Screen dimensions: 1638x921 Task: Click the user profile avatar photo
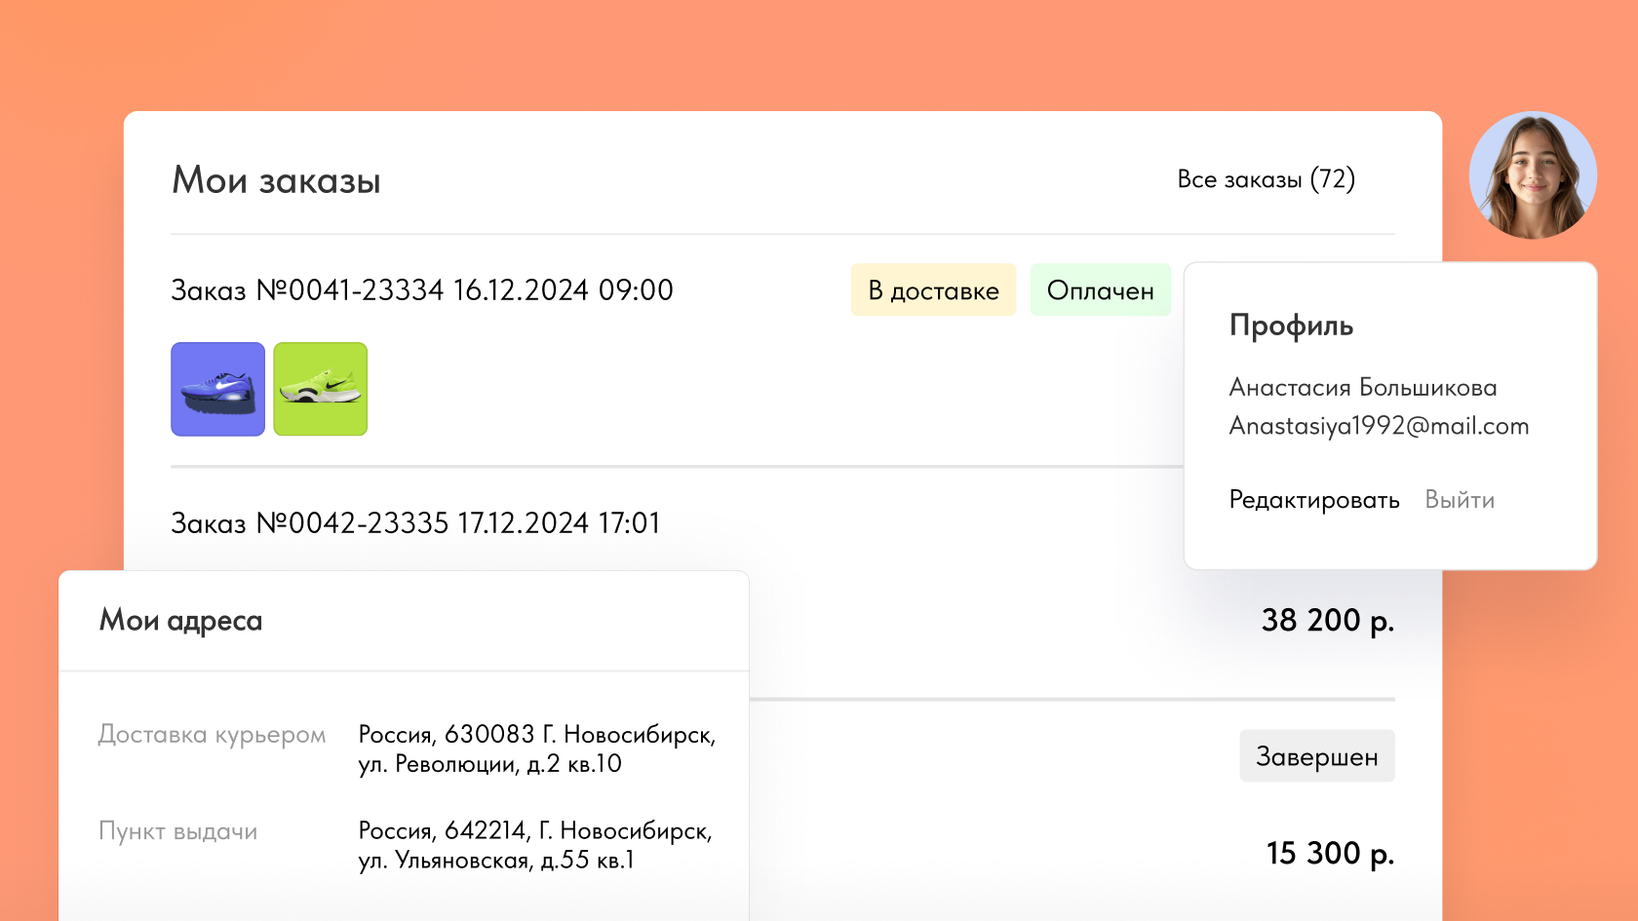pos(1533,175)
